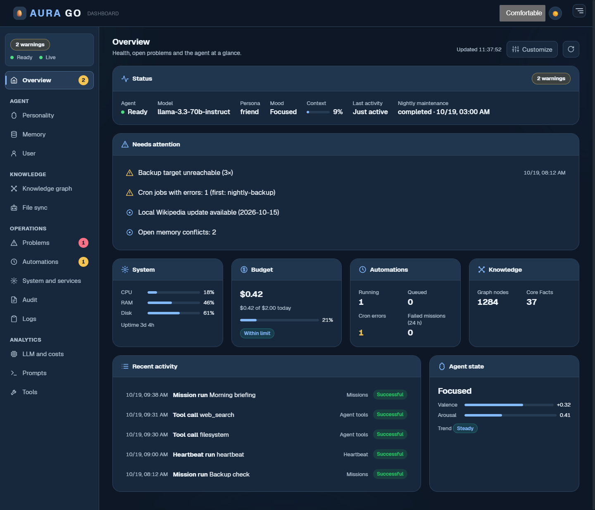595x510 pixels.
Task: Go to Personality in the sidebar
Action: pos(49,115)
